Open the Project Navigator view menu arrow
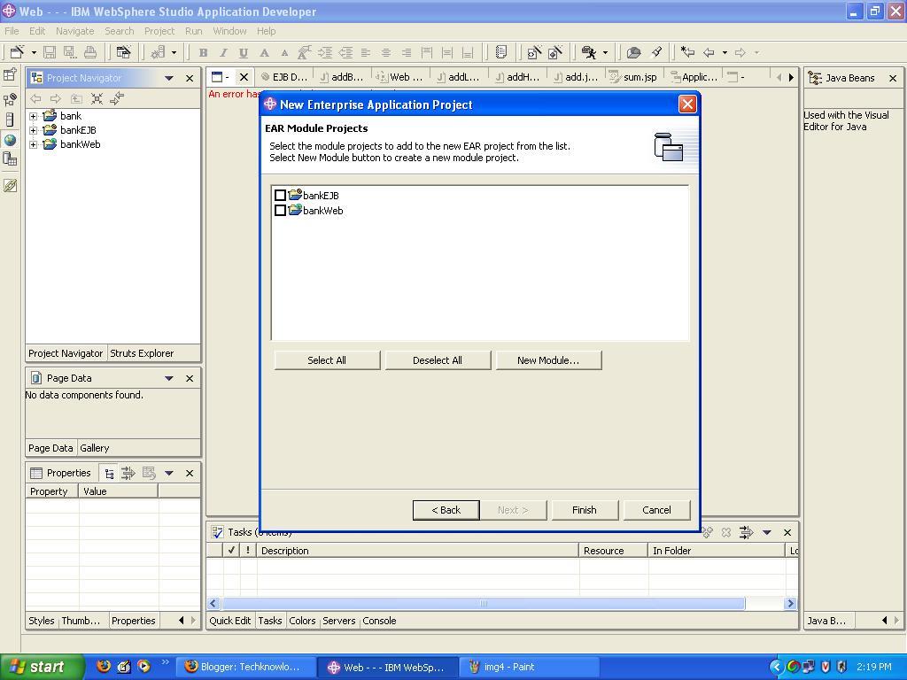907x680 pixels. [169, 78]
